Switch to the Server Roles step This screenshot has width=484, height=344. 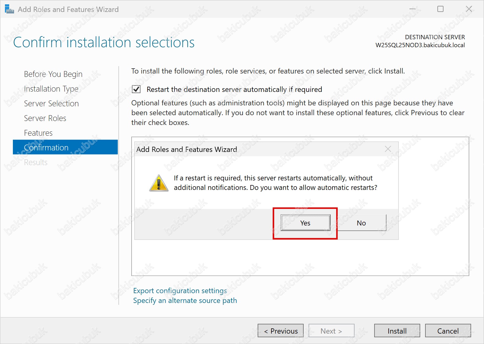[45, 118]
